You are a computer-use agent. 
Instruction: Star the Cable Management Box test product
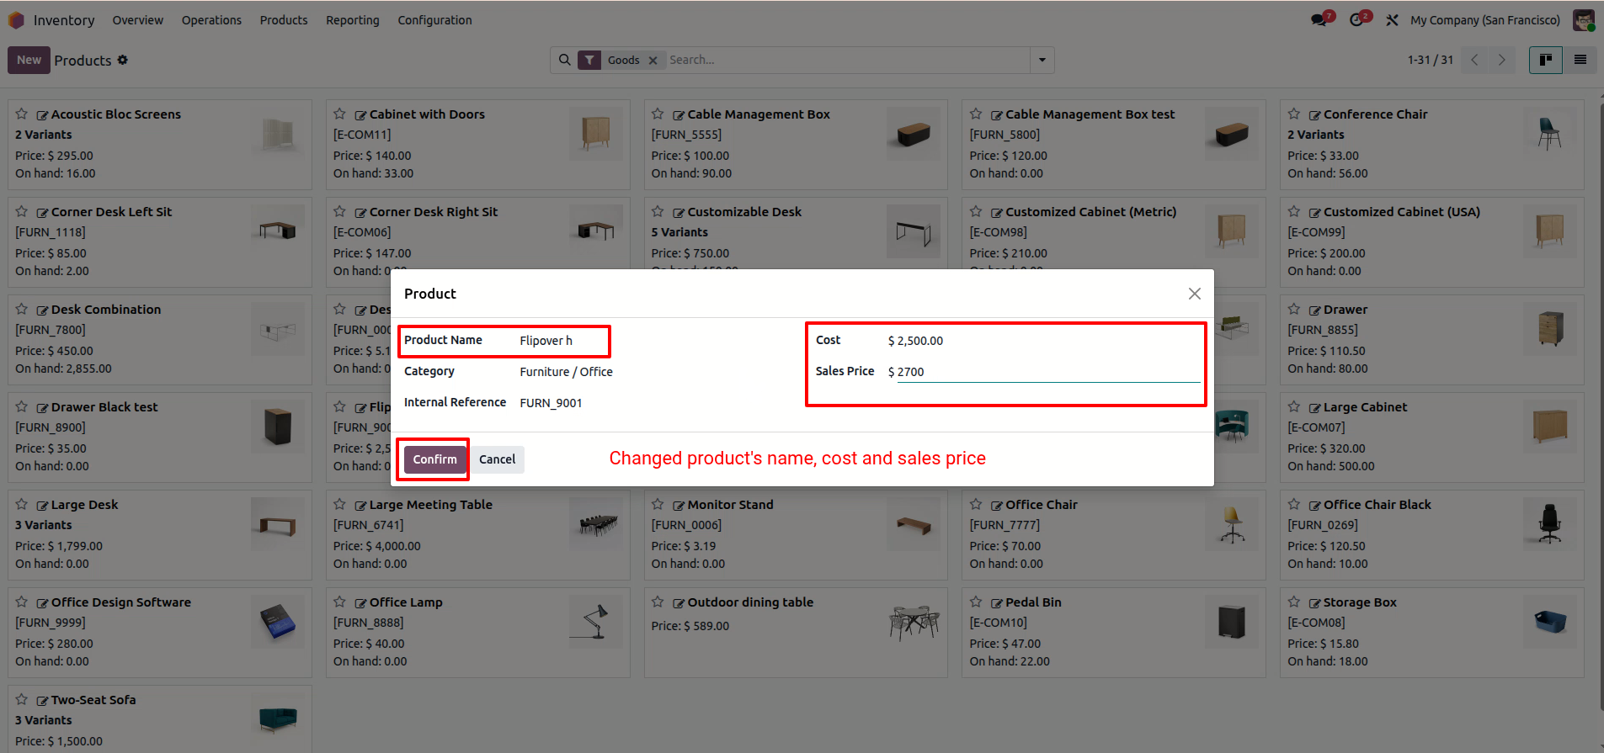click(x=976, y=114)
